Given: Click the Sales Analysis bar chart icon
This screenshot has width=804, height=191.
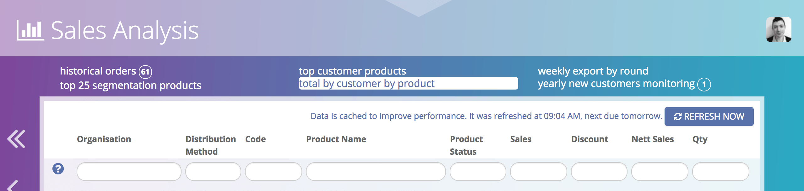Looking at the screenshot, I should point(30,30).
